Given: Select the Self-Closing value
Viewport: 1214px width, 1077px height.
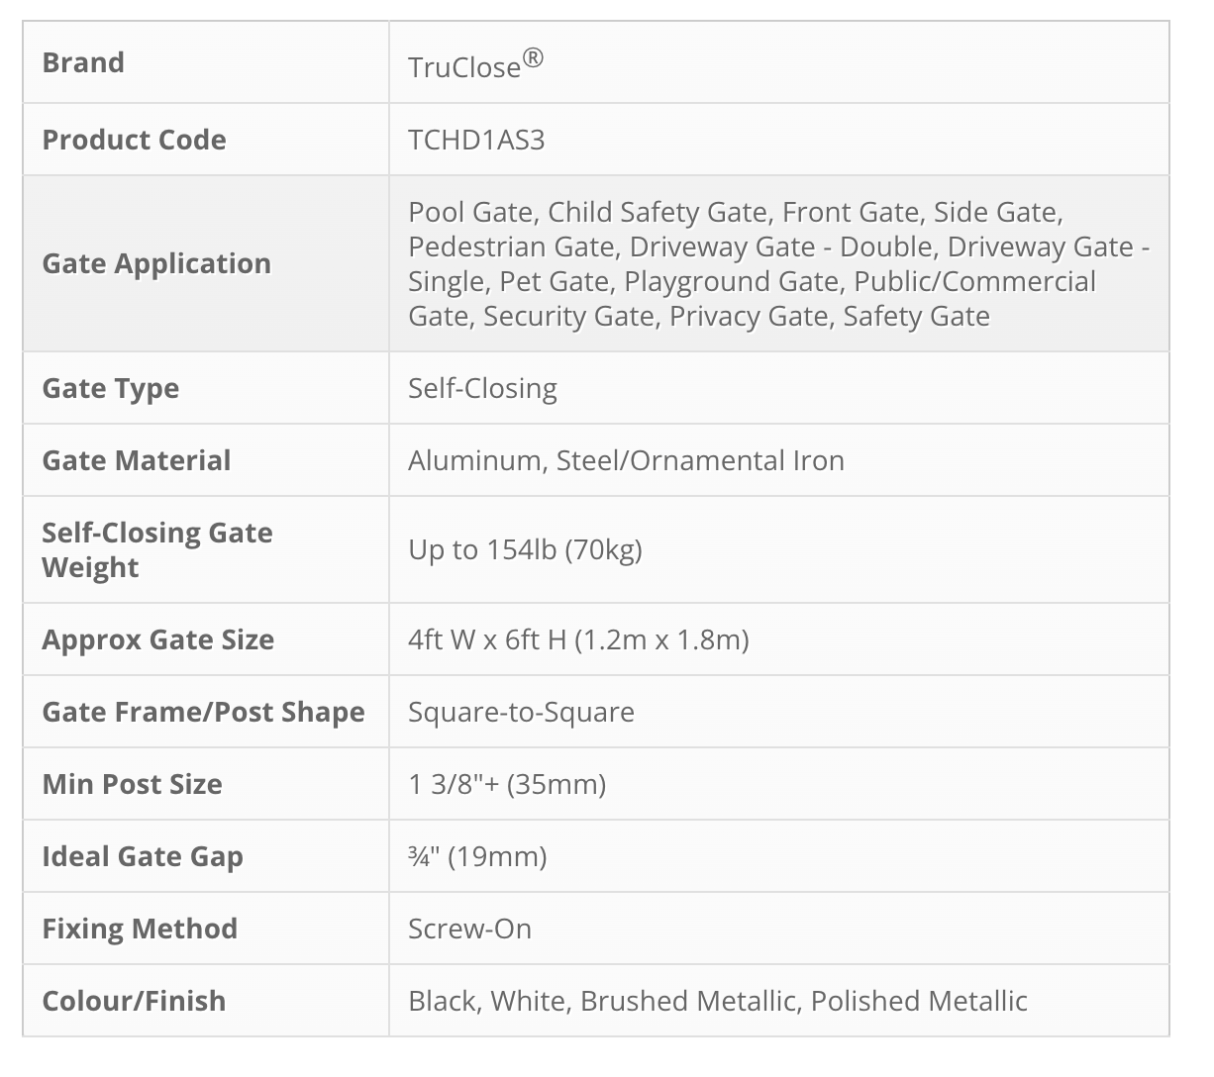Looking at the screenshot, I should click(x=482, y=388).
